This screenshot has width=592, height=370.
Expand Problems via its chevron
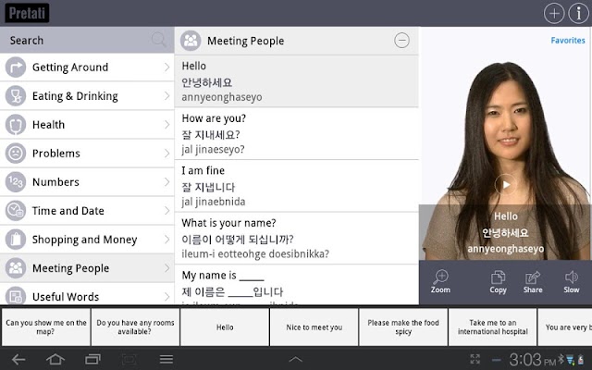click(166, 154)
